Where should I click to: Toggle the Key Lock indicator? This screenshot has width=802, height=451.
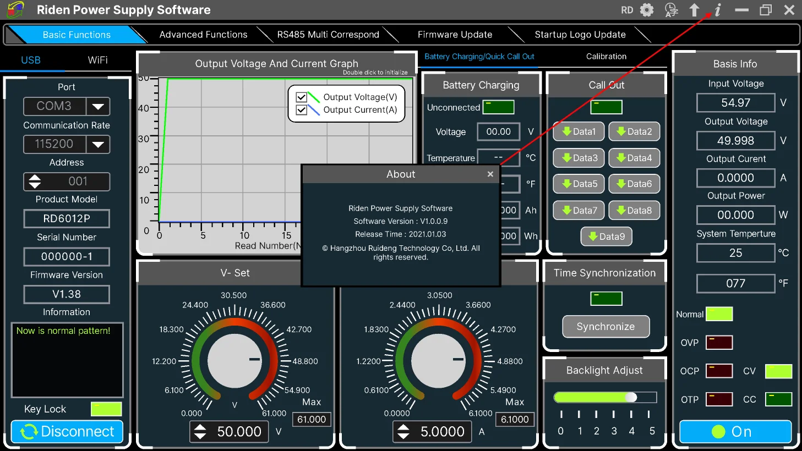pyautogui.click(x=106, y=409)
